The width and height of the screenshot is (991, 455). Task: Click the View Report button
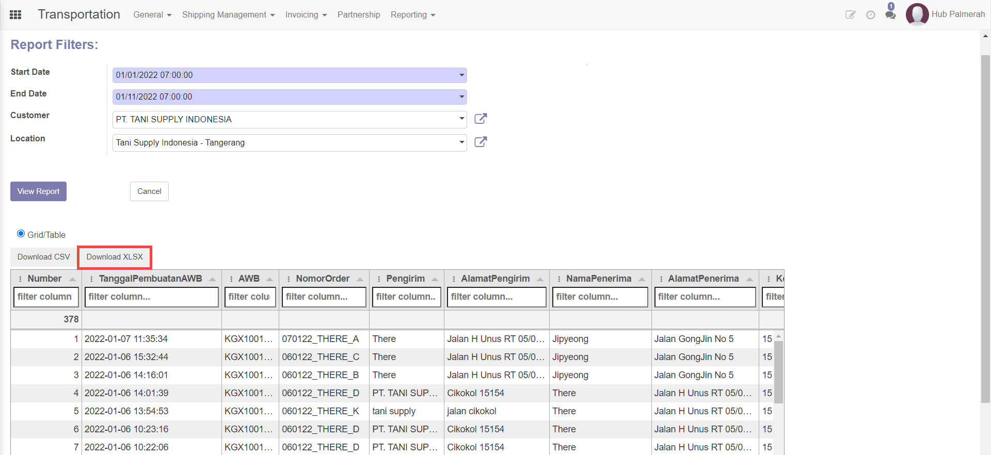click(x=38, y=191)
